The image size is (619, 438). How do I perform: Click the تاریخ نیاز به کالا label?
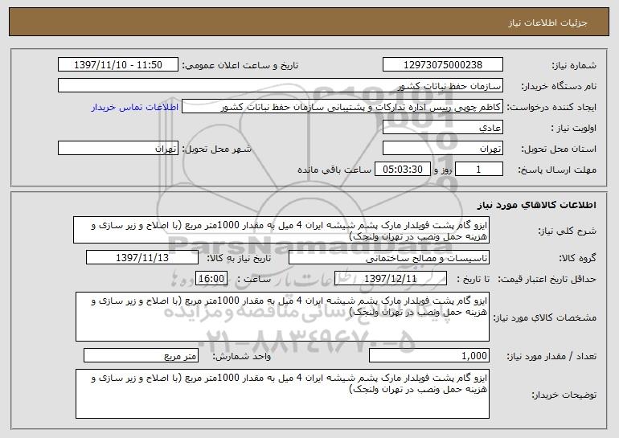coord(239,259)
